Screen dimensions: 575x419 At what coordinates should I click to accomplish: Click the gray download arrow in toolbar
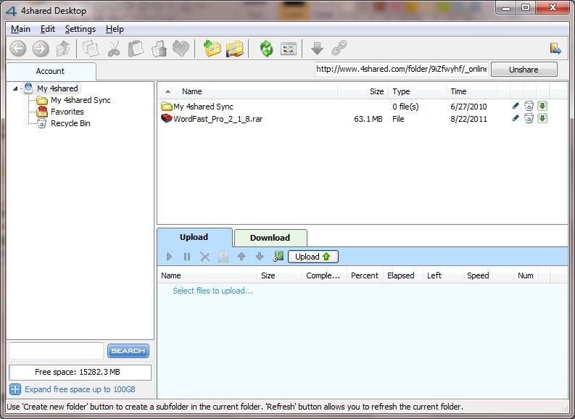[x=317, y=49]
